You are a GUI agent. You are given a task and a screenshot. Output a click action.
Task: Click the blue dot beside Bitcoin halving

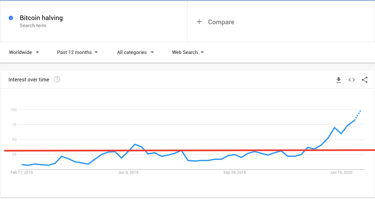11,18
